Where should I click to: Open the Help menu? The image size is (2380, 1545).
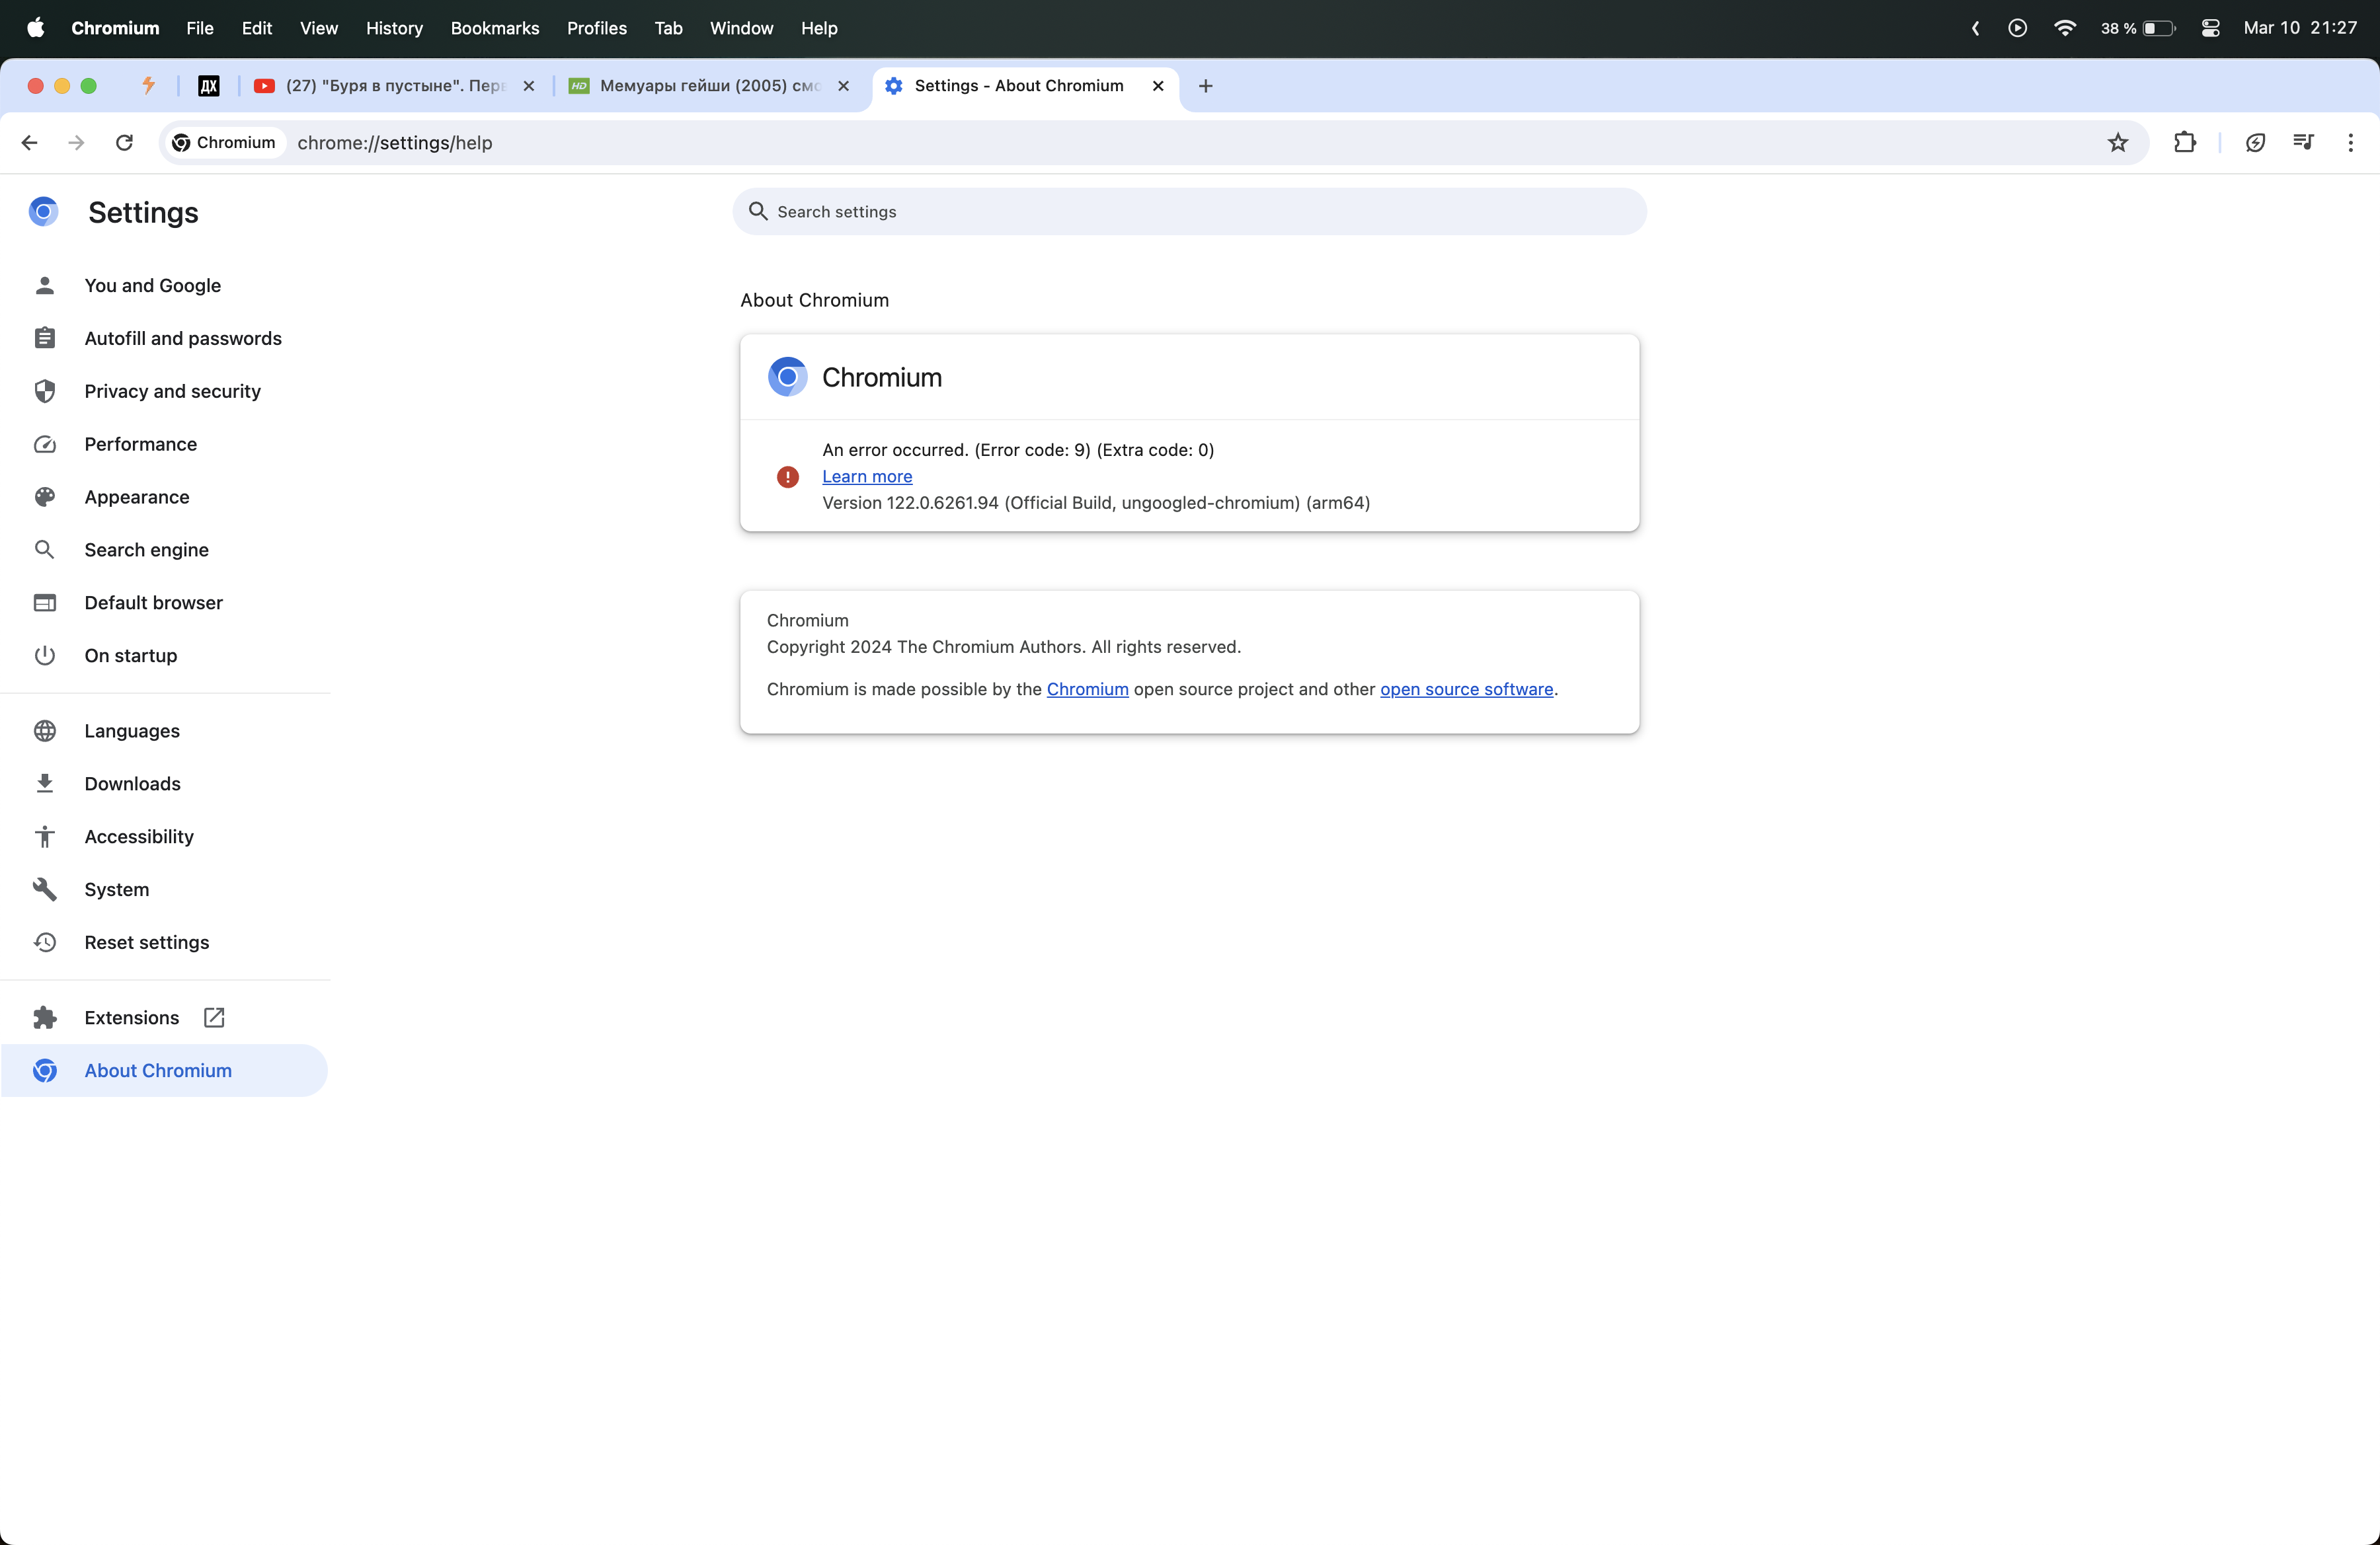click(819, 28)
